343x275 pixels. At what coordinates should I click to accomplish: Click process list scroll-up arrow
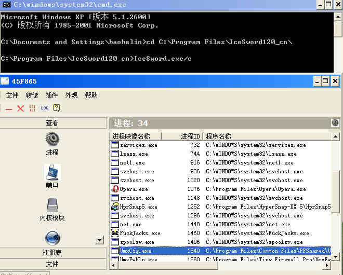[x=335, y=136]
